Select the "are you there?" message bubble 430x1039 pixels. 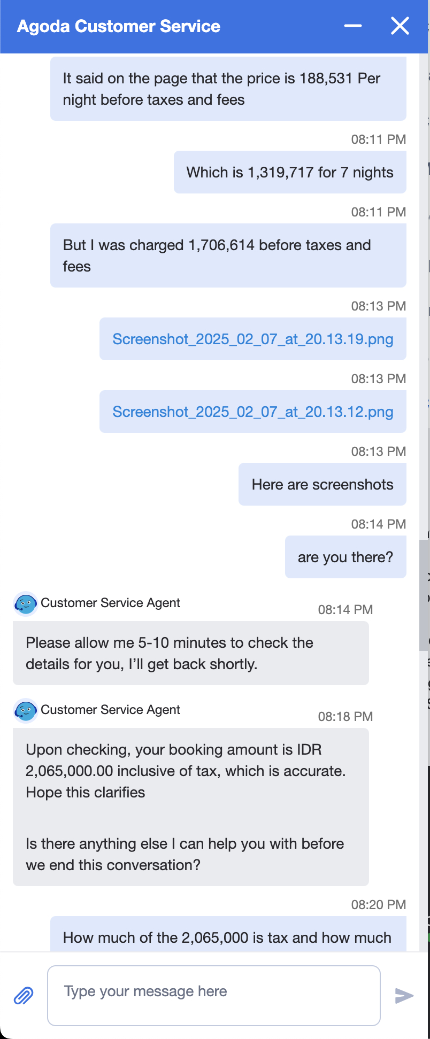[345, 557]
